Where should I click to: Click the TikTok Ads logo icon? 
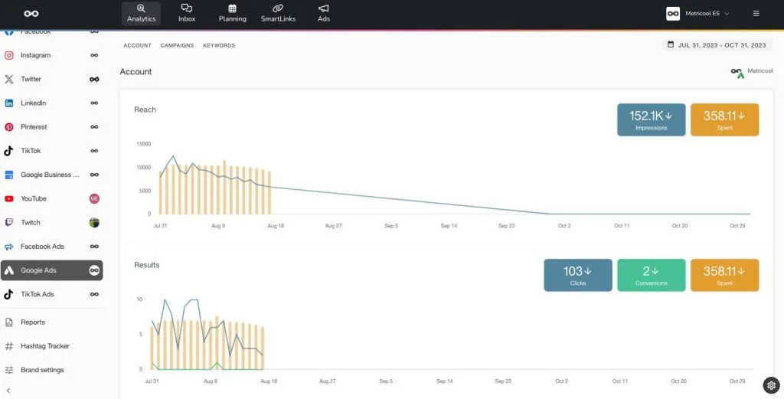9,295
